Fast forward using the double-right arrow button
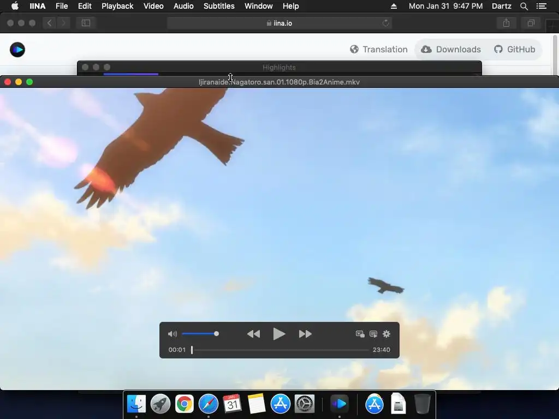This screenshot has height=419, width=559. (305, 334)
